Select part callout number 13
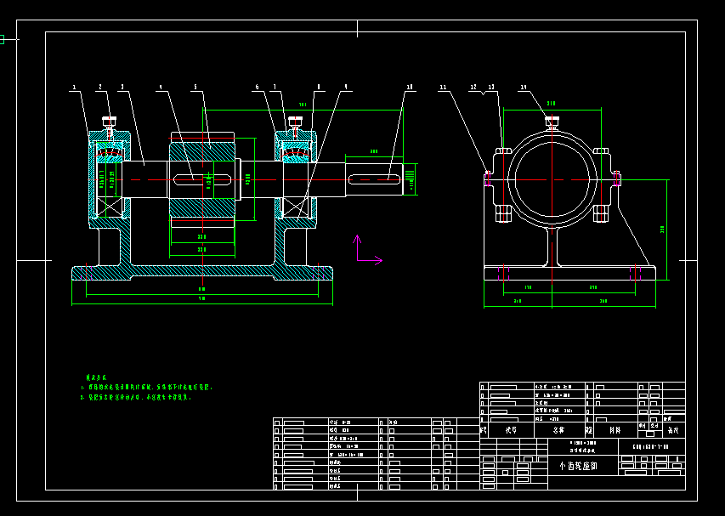Viewport: 725px width, 516px height. click(x=491, y=87)
